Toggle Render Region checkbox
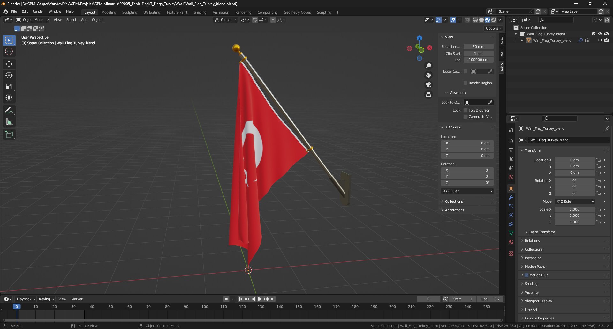This screenshot has height=329, width=613. (x=465, y=83)
